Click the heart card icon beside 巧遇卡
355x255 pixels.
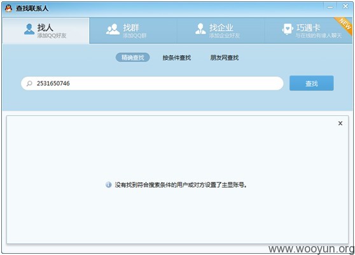point(288,29)
